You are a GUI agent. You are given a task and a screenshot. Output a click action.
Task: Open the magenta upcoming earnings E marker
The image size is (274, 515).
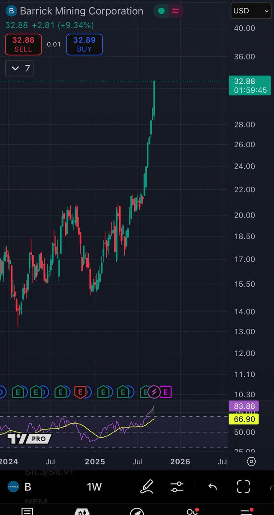(x=166, y=391)
